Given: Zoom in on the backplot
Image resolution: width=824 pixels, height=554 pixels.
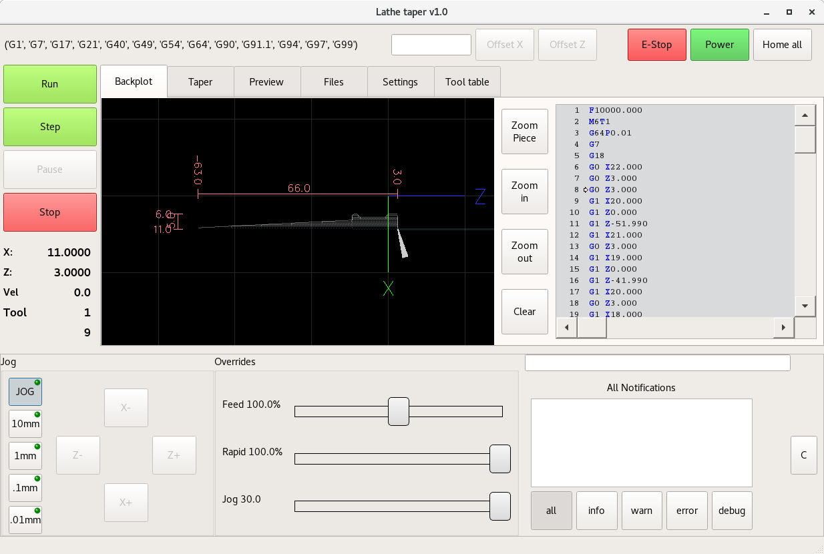Looking at the screenshot, I should (525, 192).
